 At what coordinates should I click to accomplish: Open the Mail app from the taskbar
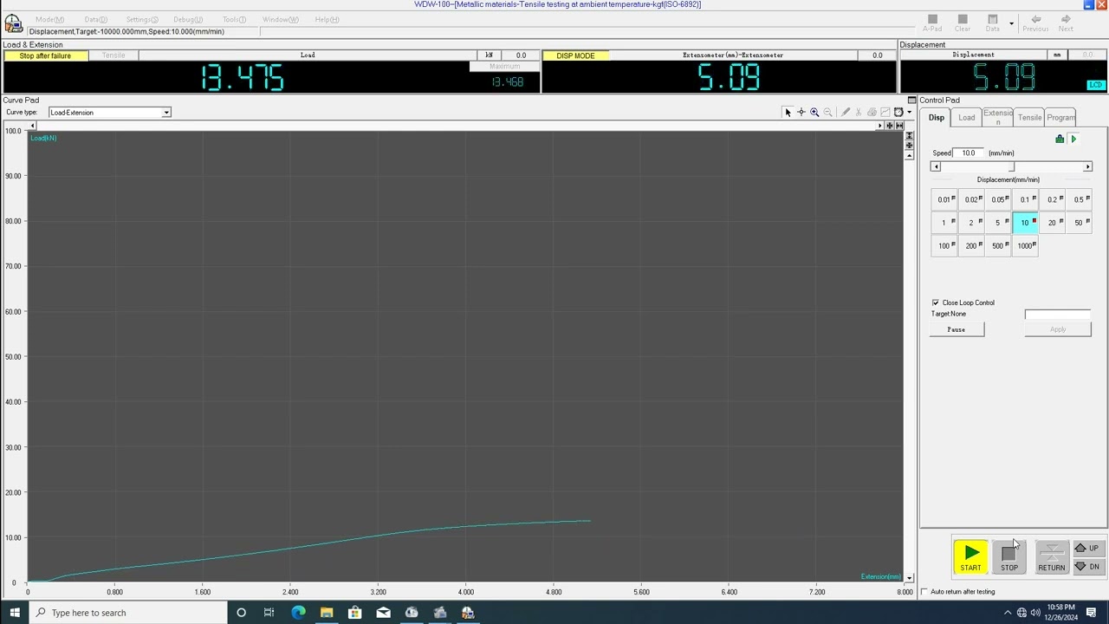coord(383,613)
